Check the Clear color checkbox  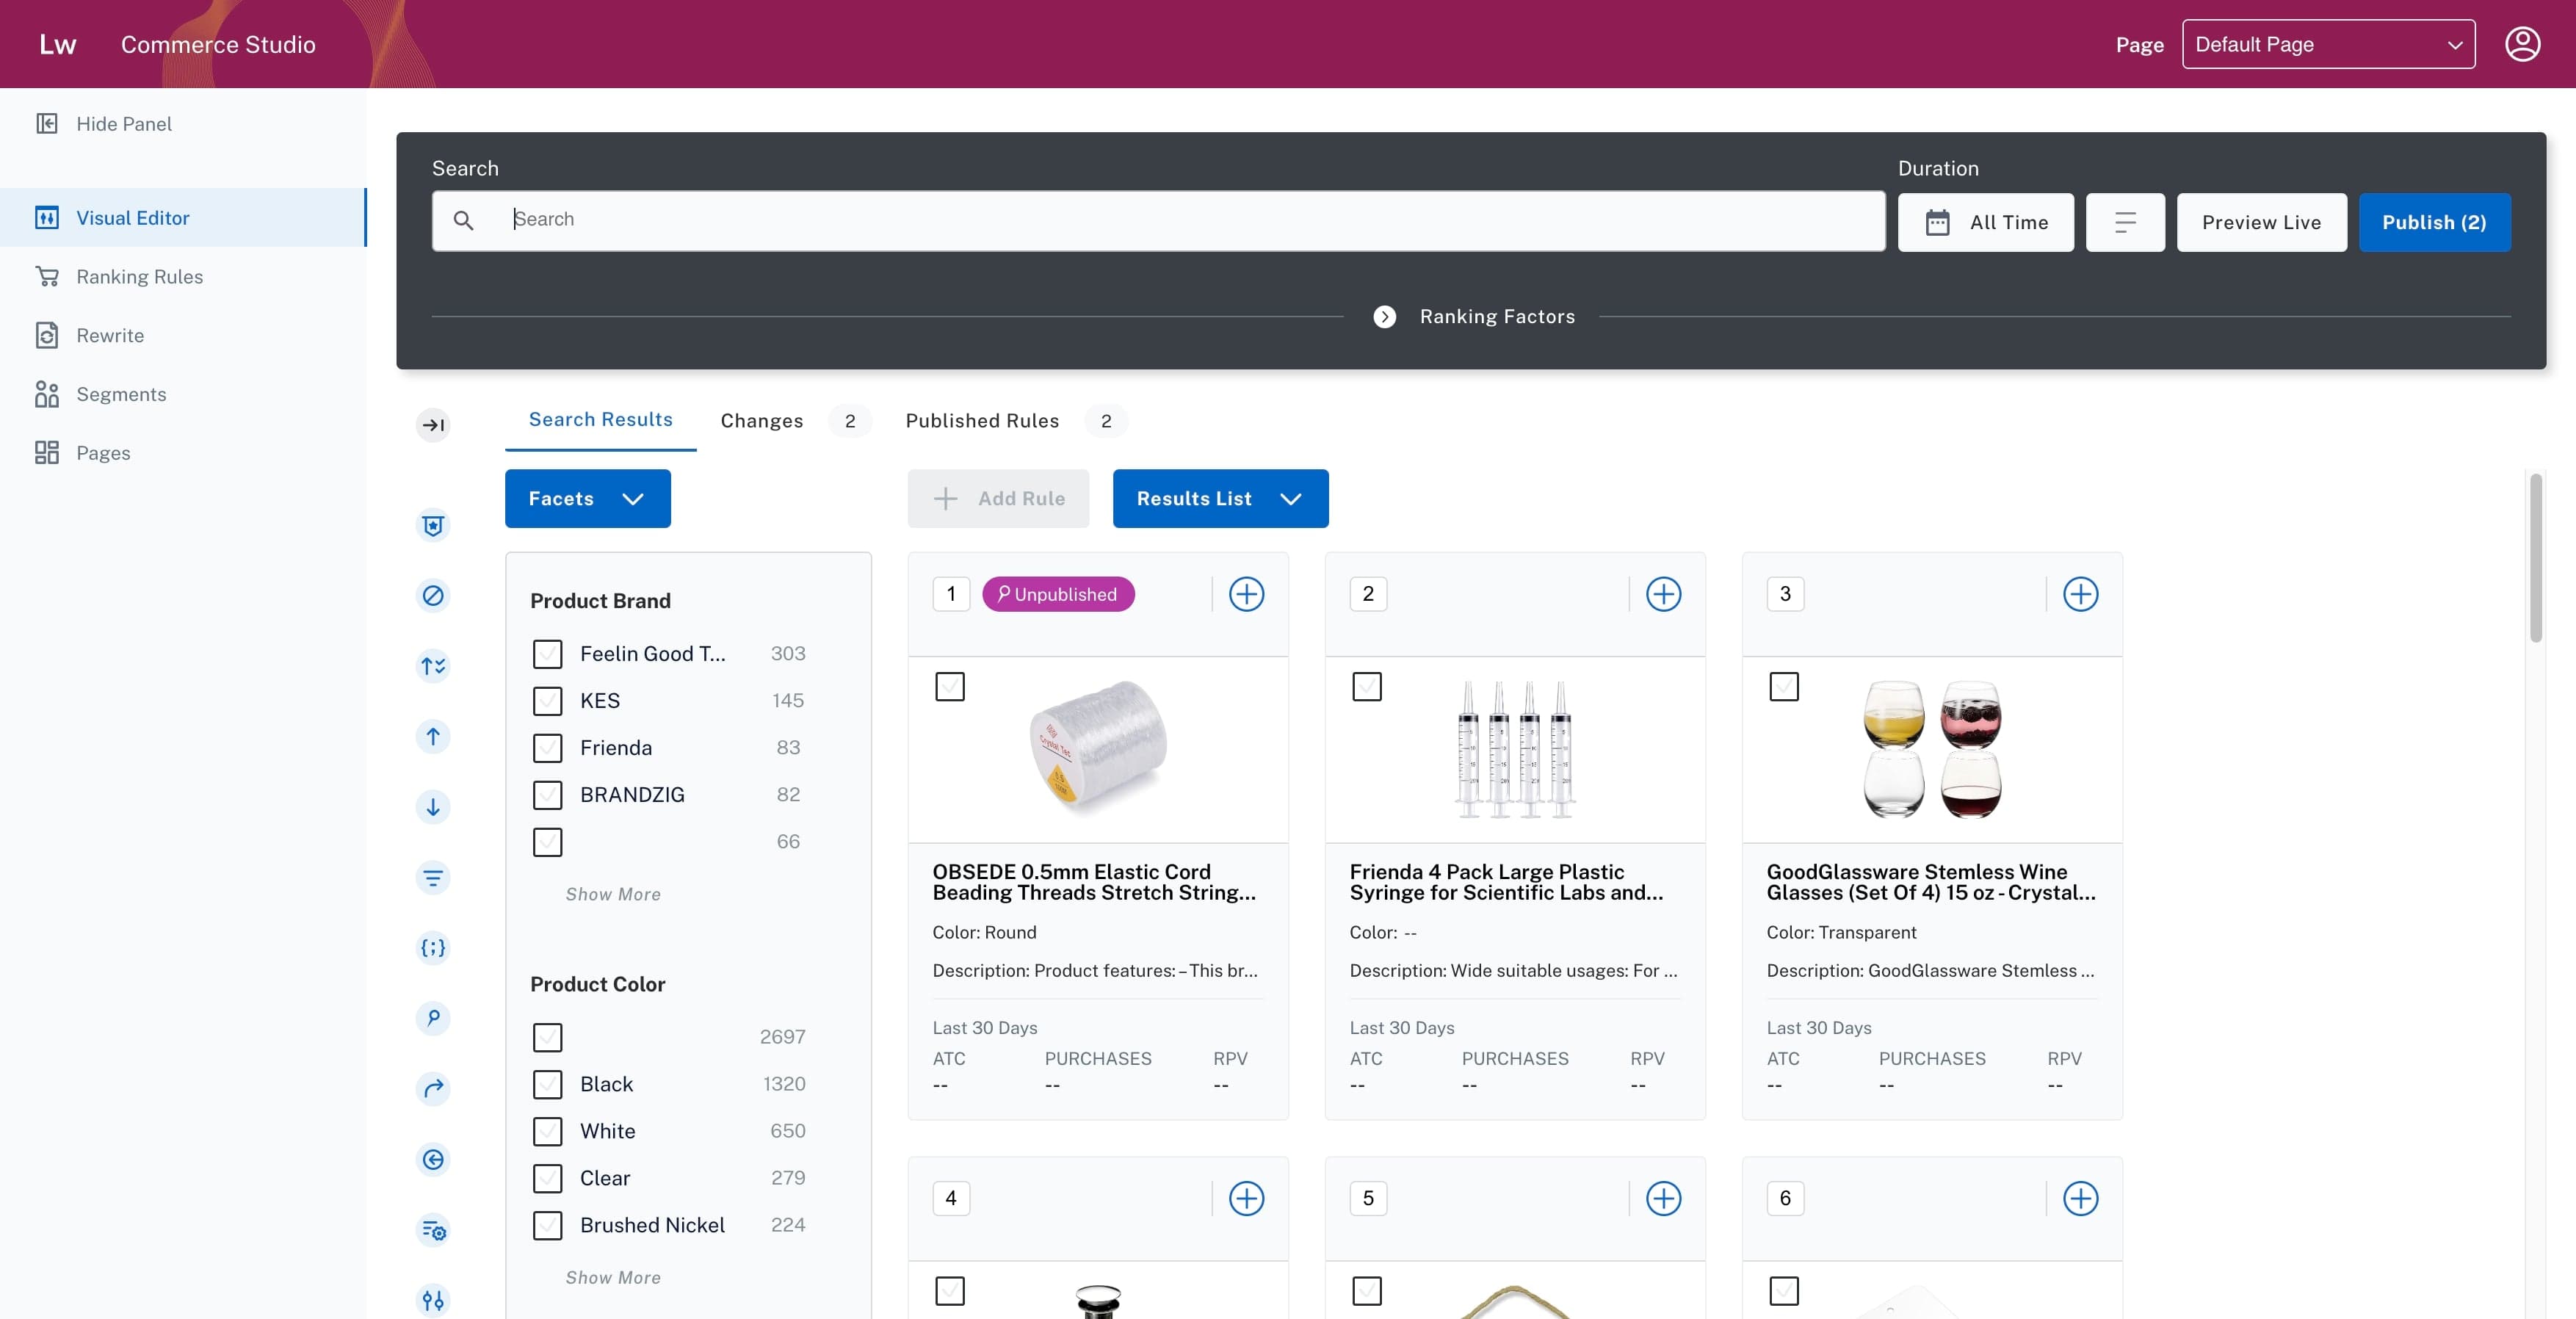(547, 1178)
